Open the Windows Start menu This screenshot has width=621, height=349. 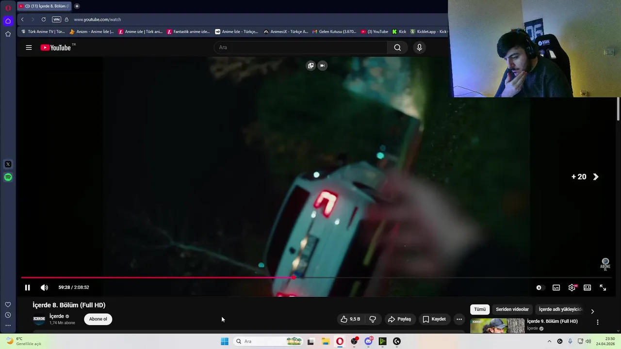[225, 341]
